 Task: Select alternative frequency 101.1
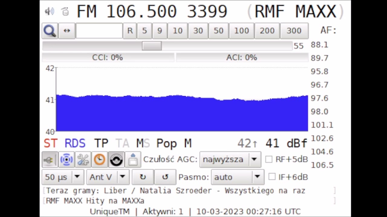coord(322,125)
